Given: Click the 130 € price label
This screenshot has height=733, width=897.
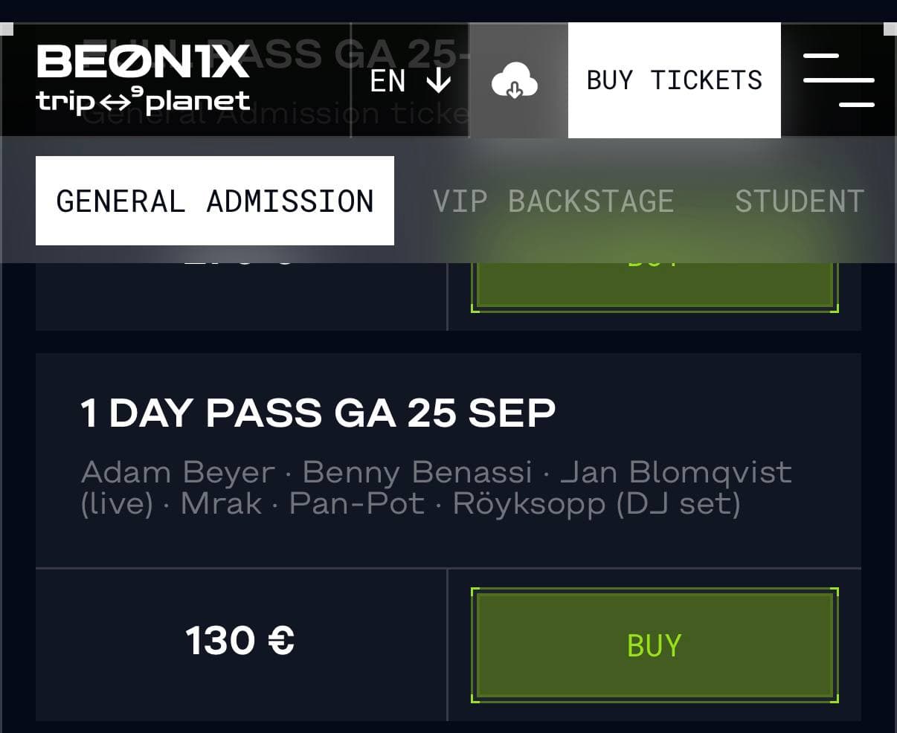Looking at the screenshot, I should pos(240,641).
